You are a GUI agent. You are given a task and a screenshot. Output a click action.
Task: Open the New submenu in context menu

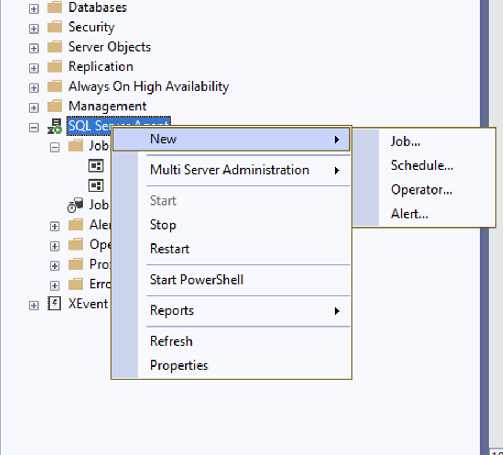[x=231, y=140]
